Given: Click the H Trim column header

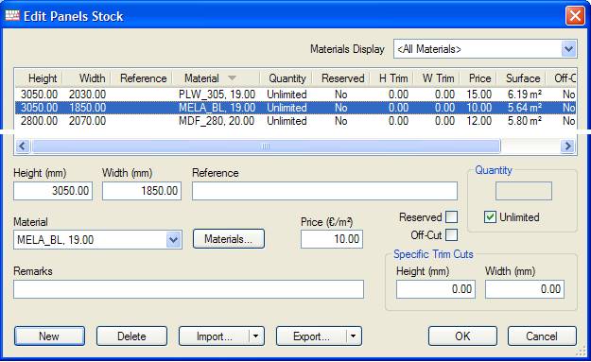Looking at the screenshot, I should click(392, 78).
